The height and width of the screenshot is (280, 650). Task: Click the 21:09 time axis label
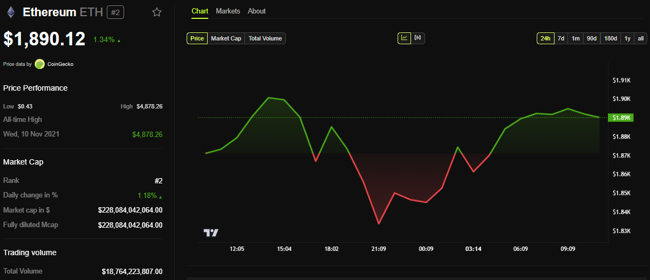coord(379,249)
